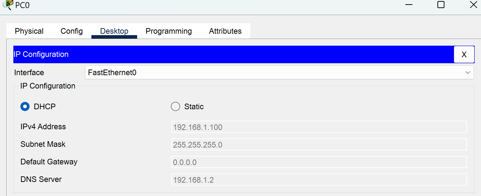This screenshot has height=196, width=481.
Task: Open the Programming tab
Action: click(169, 31)
